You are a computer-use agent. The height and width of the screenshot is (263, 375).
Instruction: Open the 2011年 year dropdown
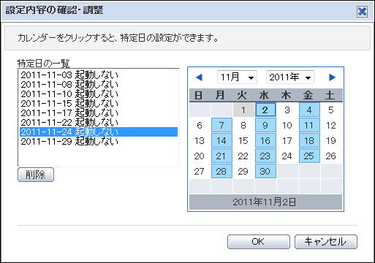290,77
